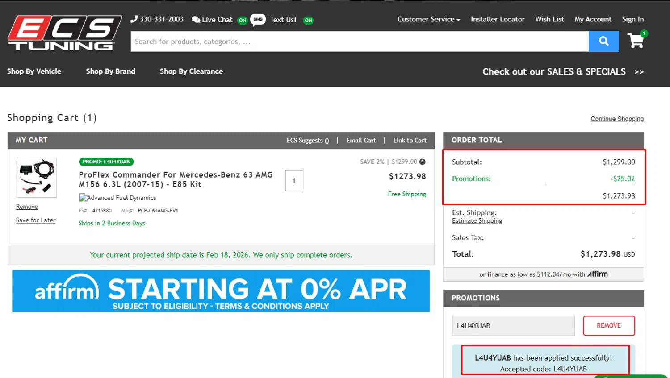Screen dimensions: 670x378
Task: Click the quantity box showing 1
Action: pos(294,181)
